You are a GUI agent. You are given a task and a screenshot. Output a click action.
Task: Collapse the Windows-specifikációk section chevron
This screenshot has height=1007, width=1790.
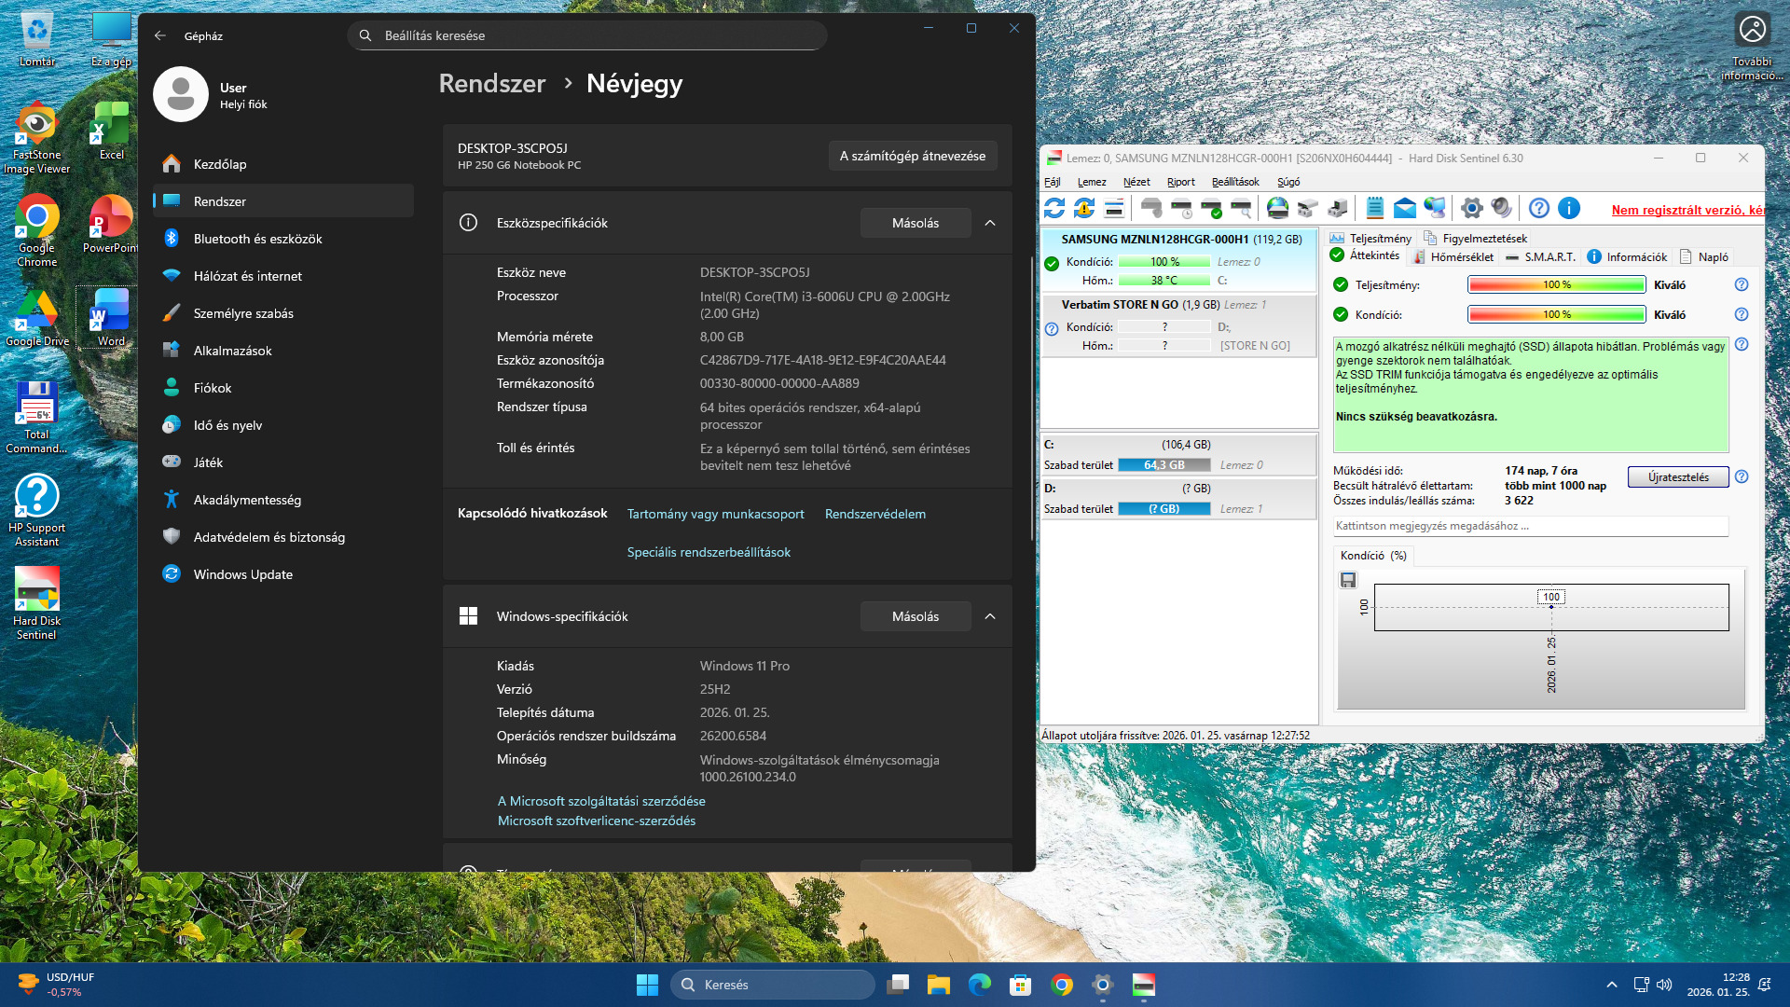tap(990, 616)
